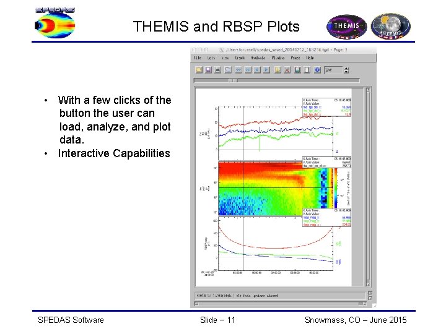Click the THEMIS mission logo
The height and width of the screenshot is (334, 446).
click(x=346, y=27)
